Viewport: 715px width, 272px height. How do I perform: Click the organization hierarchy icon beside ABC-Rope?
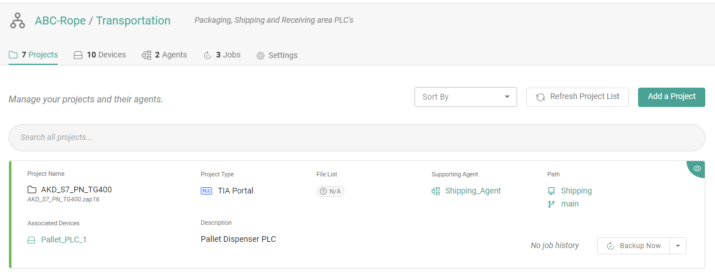[x=18, y=21]
